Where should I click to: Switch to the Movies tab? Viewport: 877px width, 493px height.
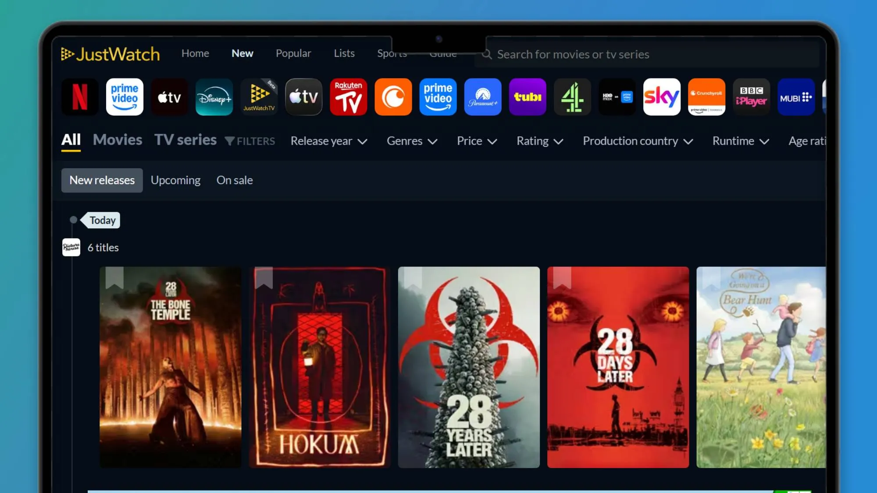point(118,140)
